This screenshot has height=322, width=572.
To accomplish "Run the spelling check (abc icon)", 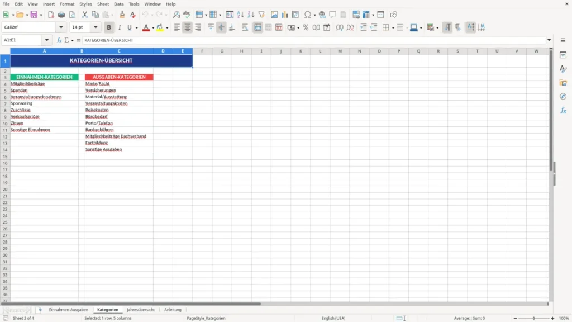I will point(187,15).
